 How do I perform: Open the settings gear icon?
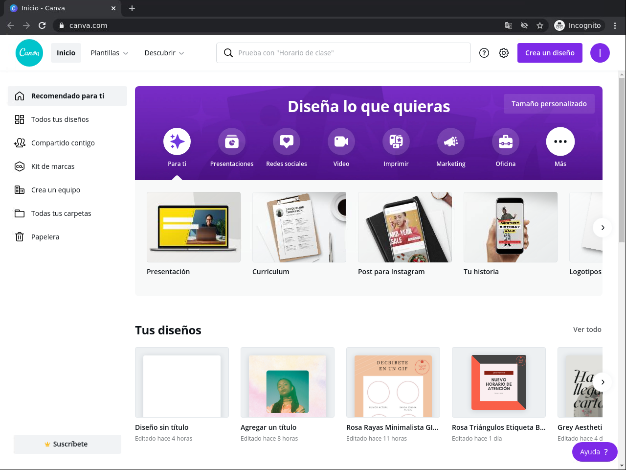pos(504,53)
